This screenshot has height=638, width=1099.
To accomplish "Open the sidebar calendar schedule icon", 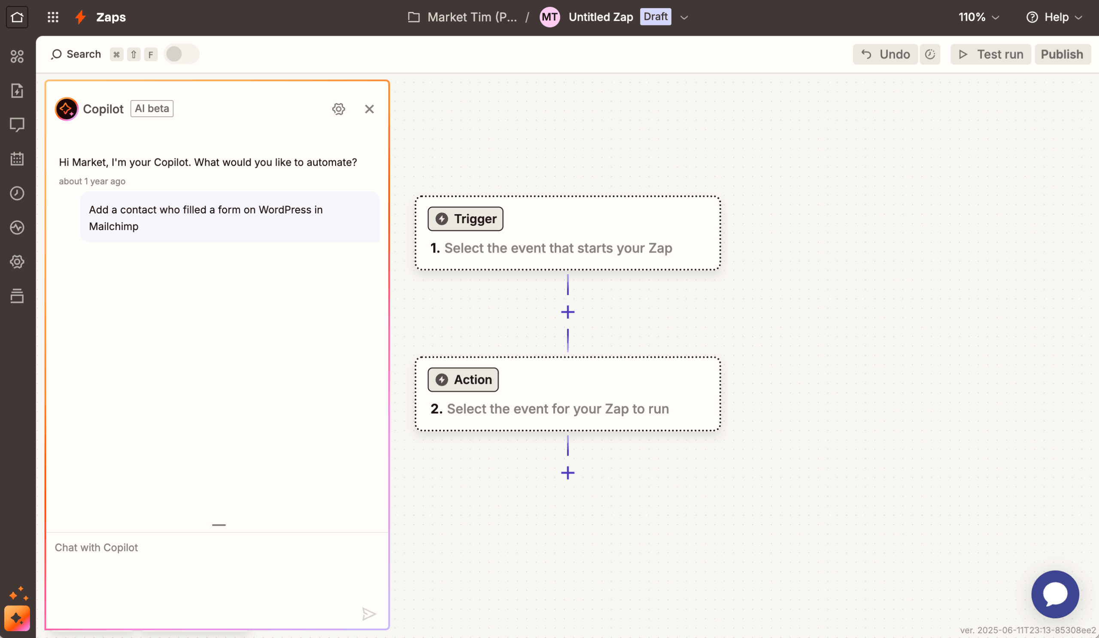I will pos(17,159).
